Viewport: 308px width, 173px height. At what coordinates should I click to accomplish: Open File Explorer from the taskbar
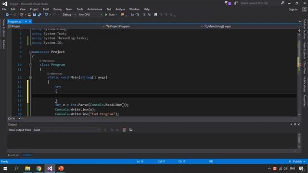[28, 169]
